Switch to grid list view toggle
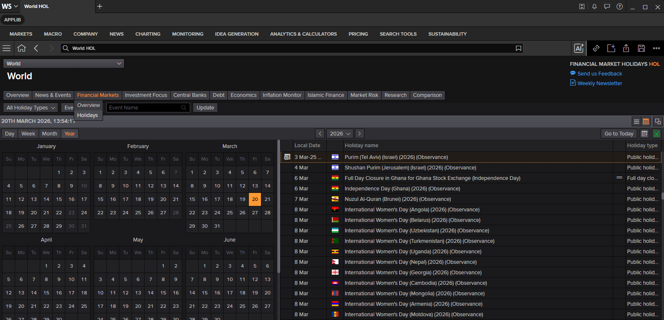 click(x=636, y=122)
